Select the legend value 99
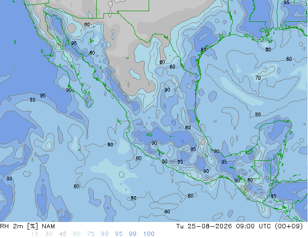308x238 pixels. click(133, 234)
